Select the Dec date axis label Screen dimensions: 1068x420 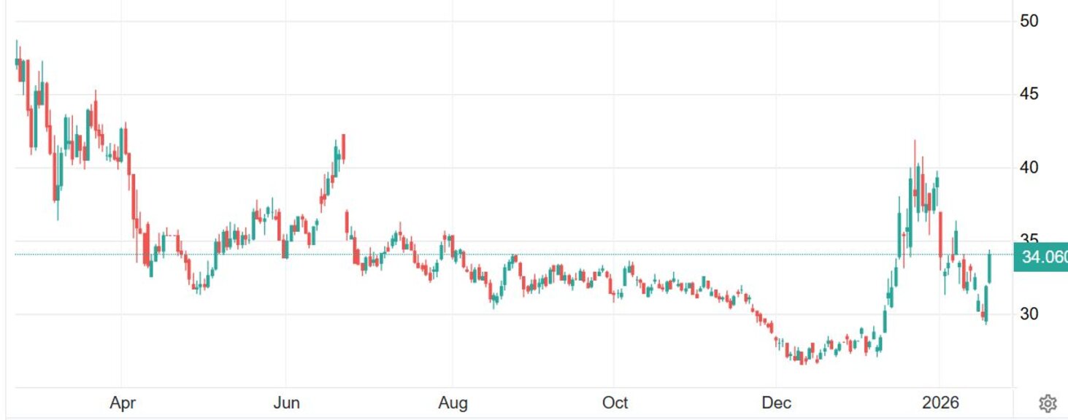775,403
